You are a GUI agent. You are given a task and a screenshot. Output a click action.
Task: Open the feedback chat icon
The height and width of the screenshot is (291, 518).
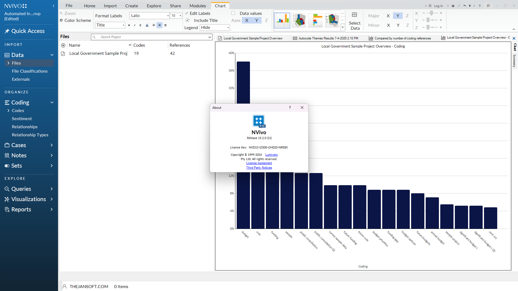[x=488, y=6]
